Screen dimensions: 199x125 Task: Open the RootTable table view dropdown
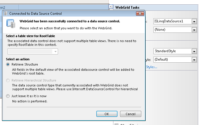click(55, 52)
